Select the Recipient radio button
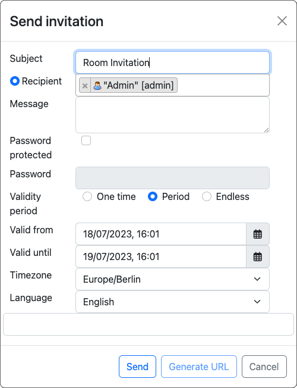297x388 pixels. coord(15,81)
